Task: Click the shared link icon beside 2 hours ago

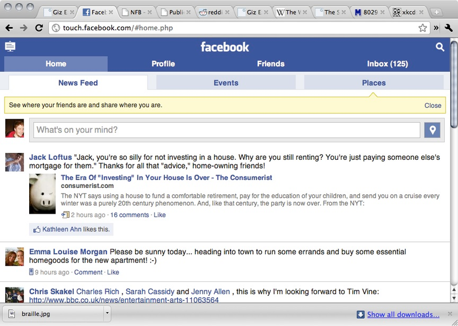Action: (65, 215)
